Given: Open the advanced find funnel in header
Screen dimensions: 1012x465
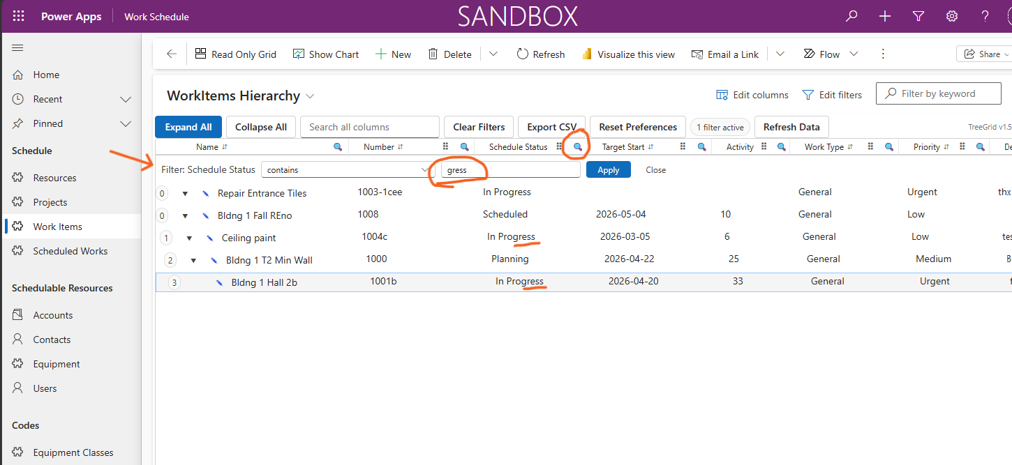Looking at the screenshot, I should coord(918,16).
